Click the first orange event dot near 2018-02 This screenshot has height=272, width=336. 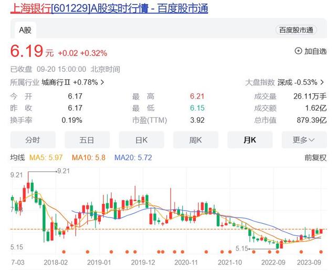[x=64, y=252]
